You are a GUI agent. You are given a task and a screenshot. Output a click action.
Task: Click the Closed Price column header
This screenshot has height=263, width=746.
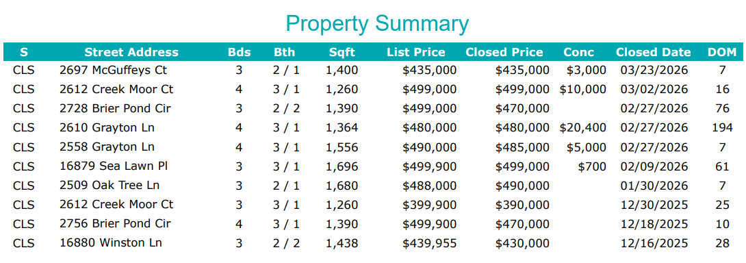pos(504,52)
